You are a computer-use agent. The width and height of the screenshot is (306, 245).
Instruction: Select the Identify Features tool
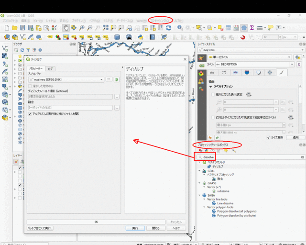pyautogui.click(x=180, y=28)
